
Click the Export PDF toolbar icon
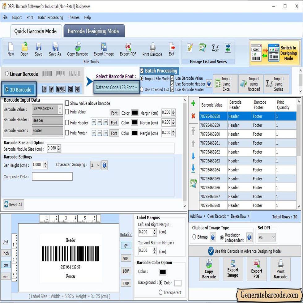pos(128,49)
